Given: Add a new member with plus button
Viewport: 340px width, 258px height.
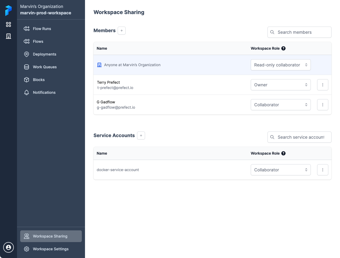Looking at the screenshot, I should pyautogui.click(x=122, y=31).
